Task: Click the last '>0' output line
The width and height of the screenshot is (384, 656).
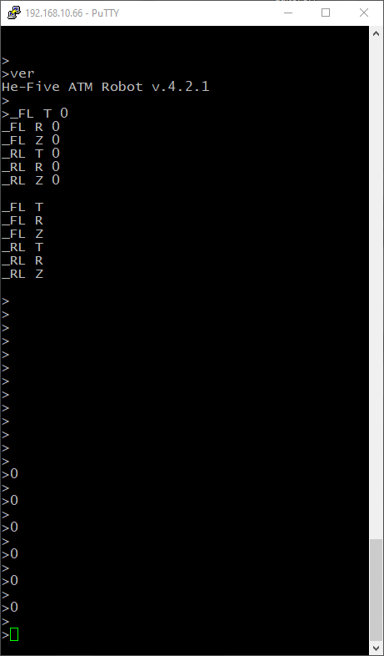Action: tap(10, 608)
